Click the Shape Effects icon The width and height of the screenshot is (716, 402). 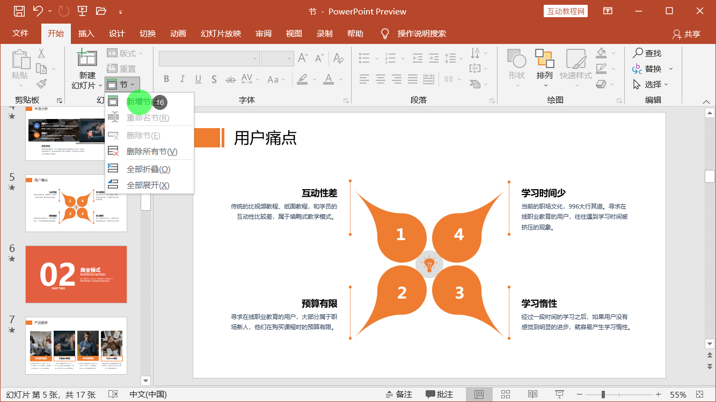coord(601,84)
